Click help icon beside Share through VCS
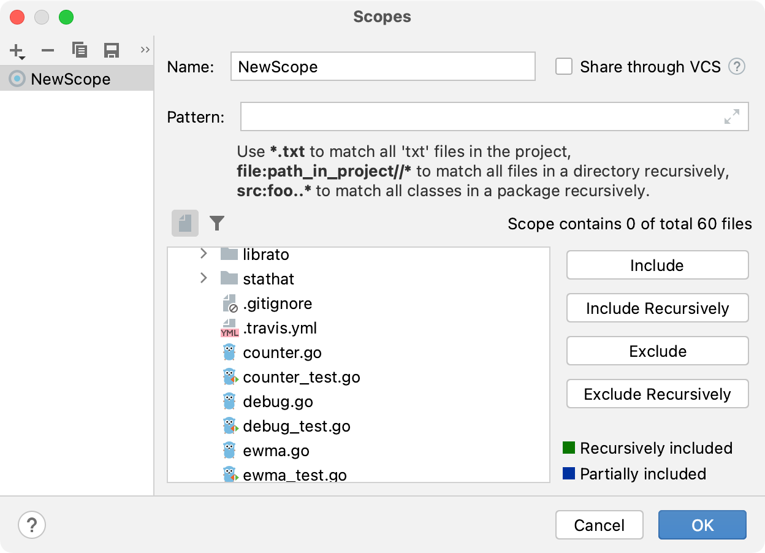 737,67
